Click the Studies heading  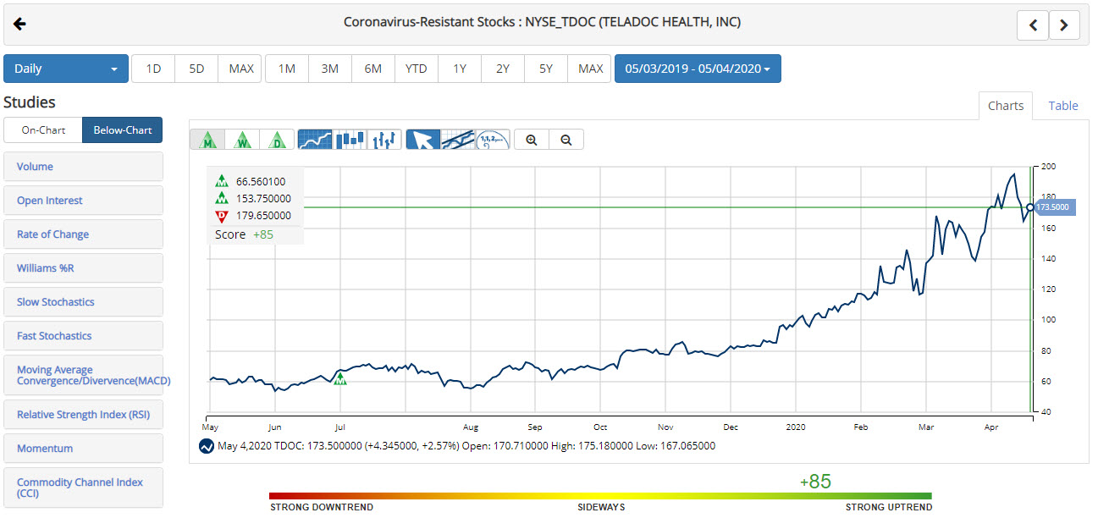pos(30,102)
